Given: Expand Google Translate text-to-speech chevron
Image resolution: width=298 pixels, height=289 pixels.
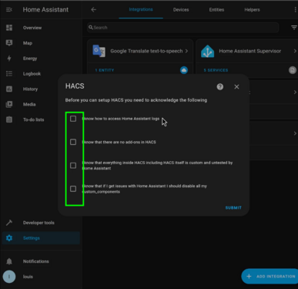Looking at the screenshot, I should point(186,51).
